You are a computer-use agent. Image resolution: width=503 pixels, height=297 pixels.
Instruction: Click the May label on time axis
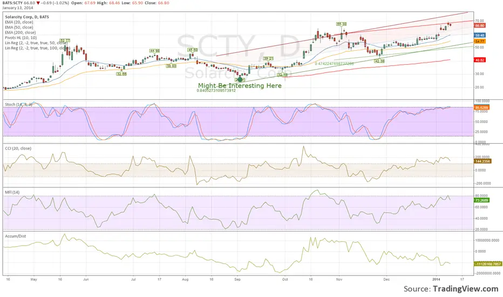pos(33,279)
